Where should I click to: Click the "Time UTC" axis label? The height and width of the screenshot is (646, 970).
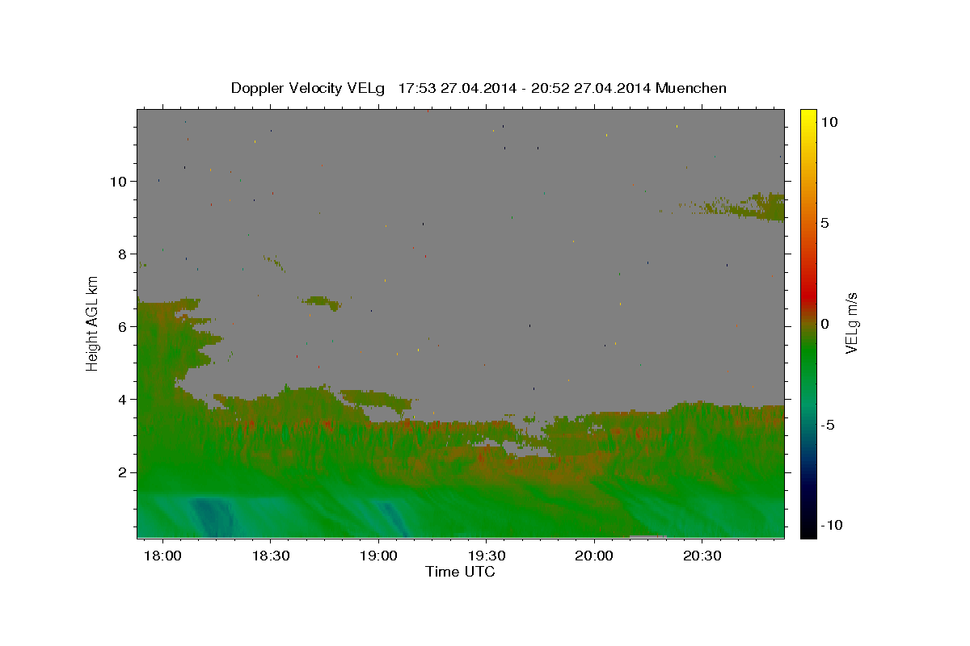coord(460,572)
